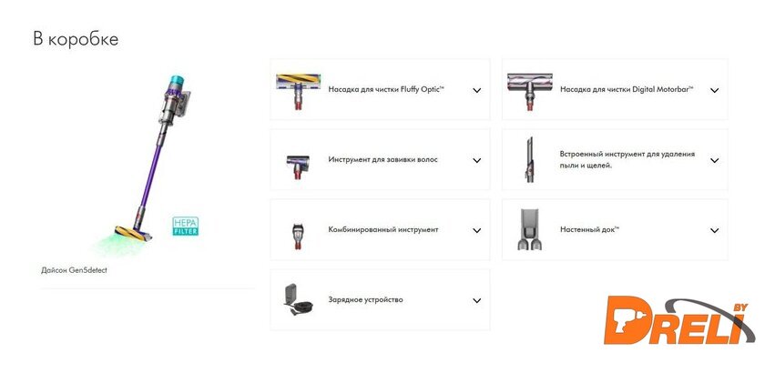Expand the Digital Motorbar chevron
The width and height of the screenshot is (765, 373).
[x=714, y=90]
